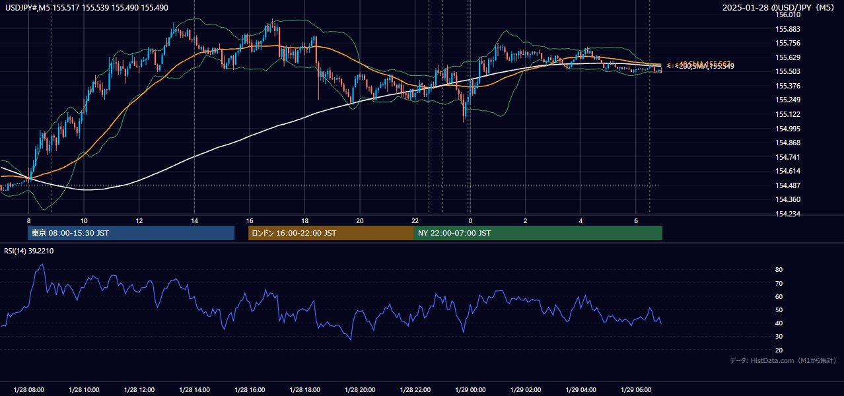Image resolution: width=844 pixels, height=396 pixels.
Task: Click the hour 16 tick label under price chart
Action: click(250, 220)
